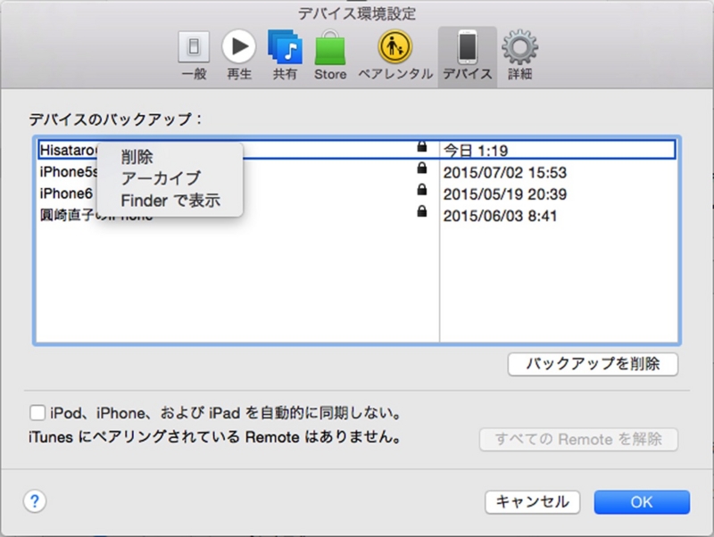Screen dimensions: 714x537
Task: Open the 一般 (General) preferences pane
Action: tap(194, 55)
